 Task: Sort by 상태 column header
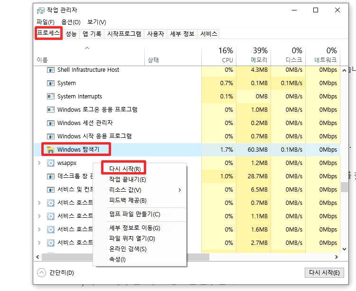pos(173,56)
